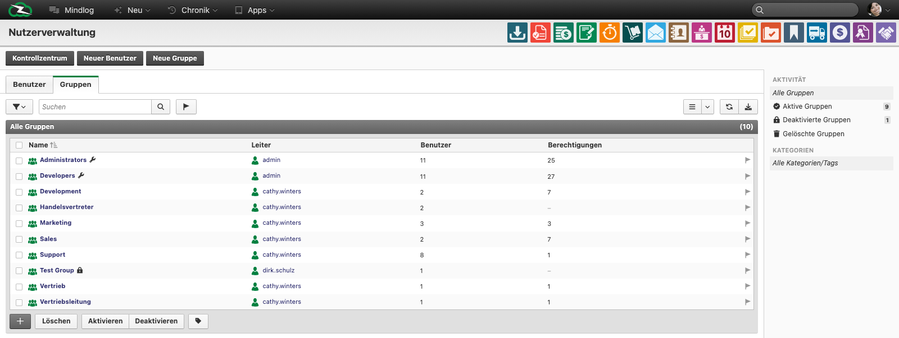Click the top bar global search field
Viewport: 899px width, 338px height.
[805, 10]
